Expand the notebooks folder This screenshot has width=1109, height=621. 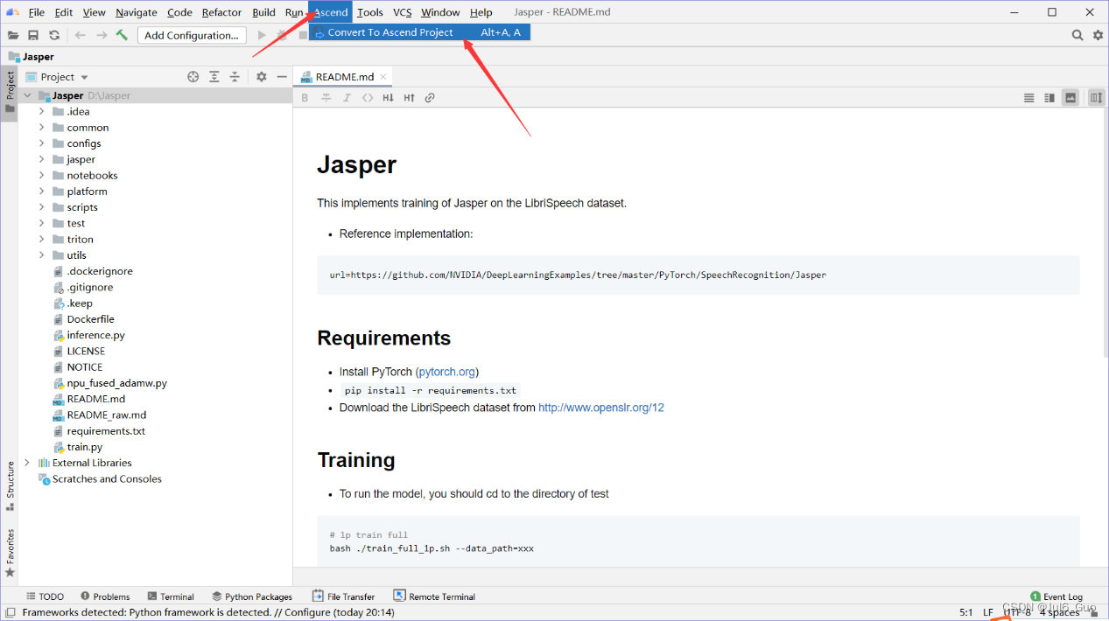tap(41, 175)
